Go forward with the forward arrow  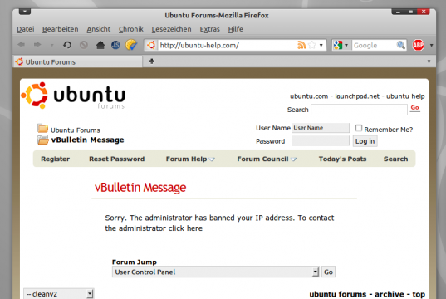click(x=37, y=45)
